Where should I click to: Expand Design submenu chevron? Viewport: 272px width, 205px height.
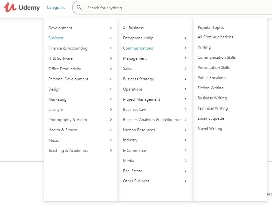click(x=111, y=89)
